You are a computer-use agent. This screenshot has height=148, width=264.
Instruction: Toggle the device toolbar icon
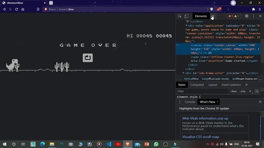tap(186, 16)
